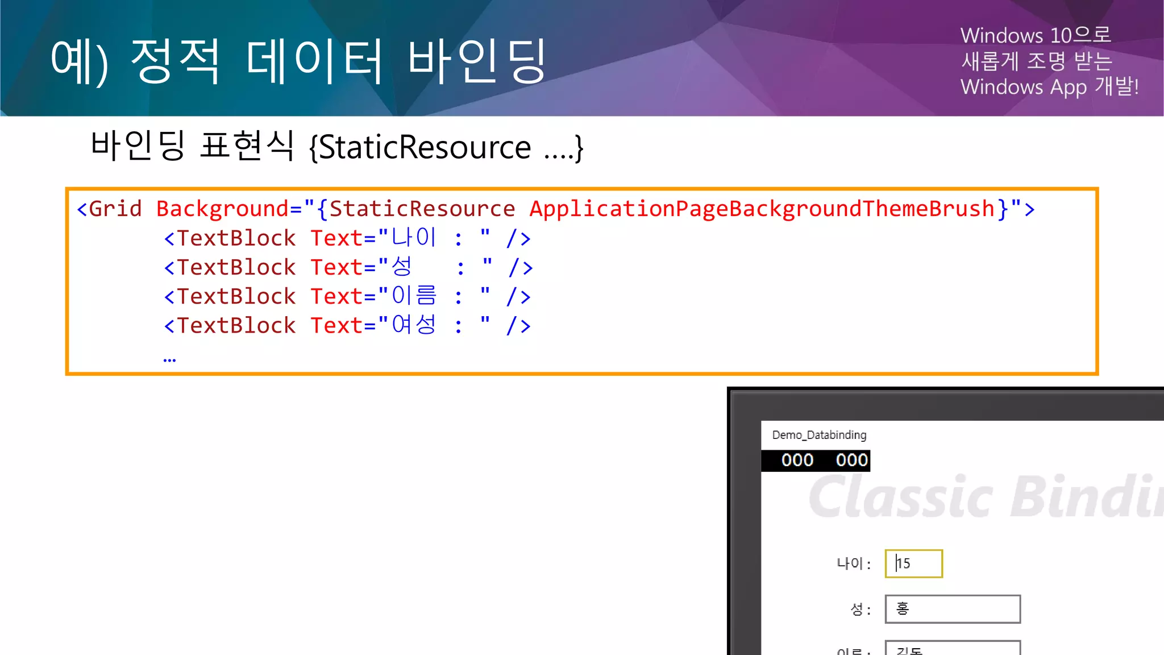This screenshot has height=655, width=1164.
Task: Click the 이름 input field
Action: coord(953,648)
